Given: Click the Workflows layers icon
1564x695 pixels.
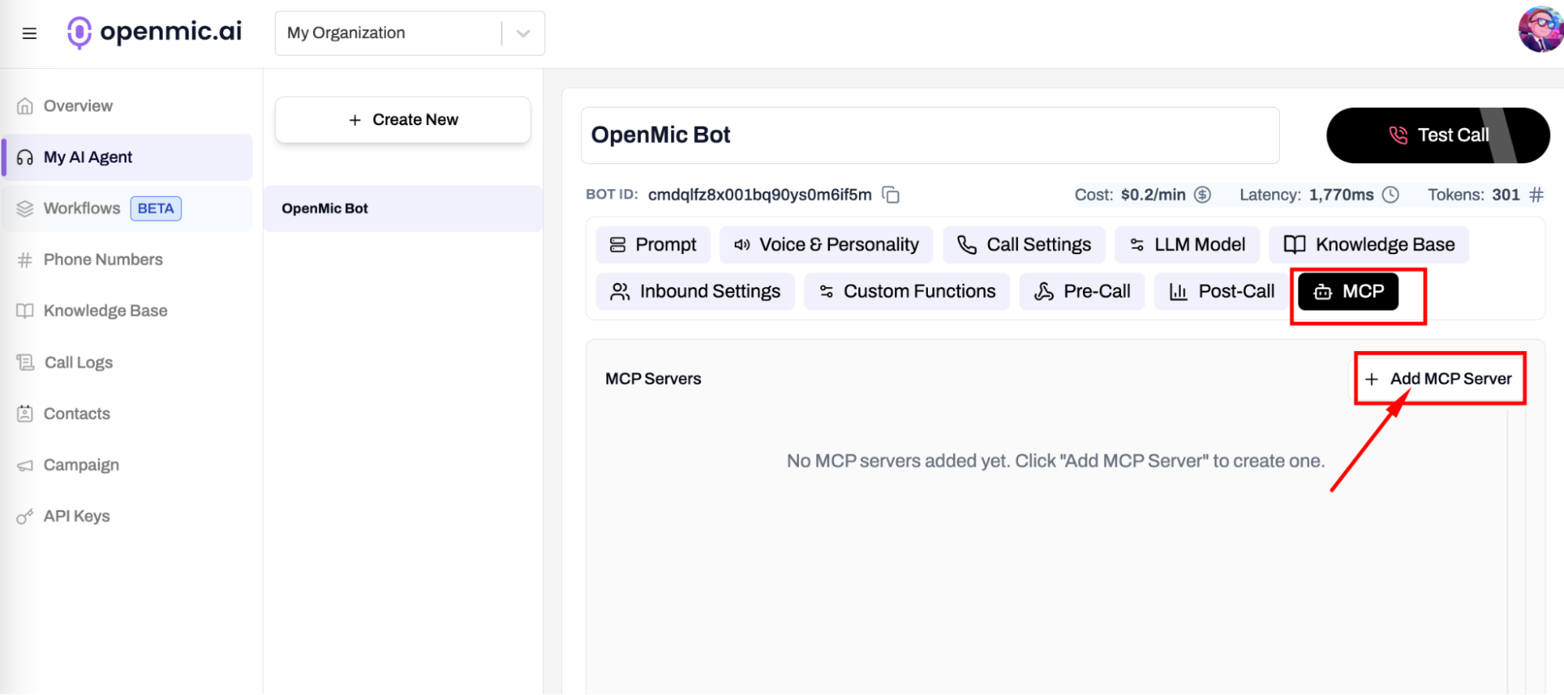Looking at the screenshot, I should pyautogui.click(x=25, y=209).
